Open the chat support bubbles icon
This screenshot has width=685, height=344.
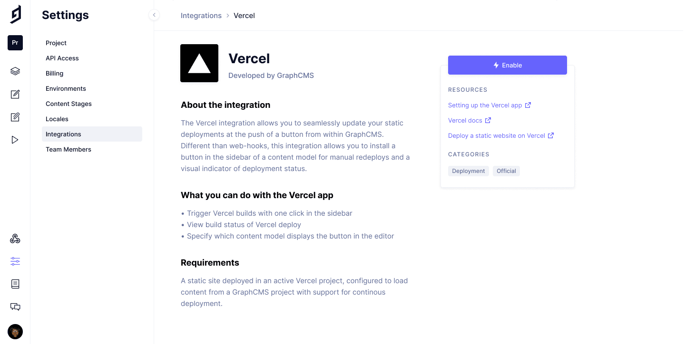pos(15,307)
